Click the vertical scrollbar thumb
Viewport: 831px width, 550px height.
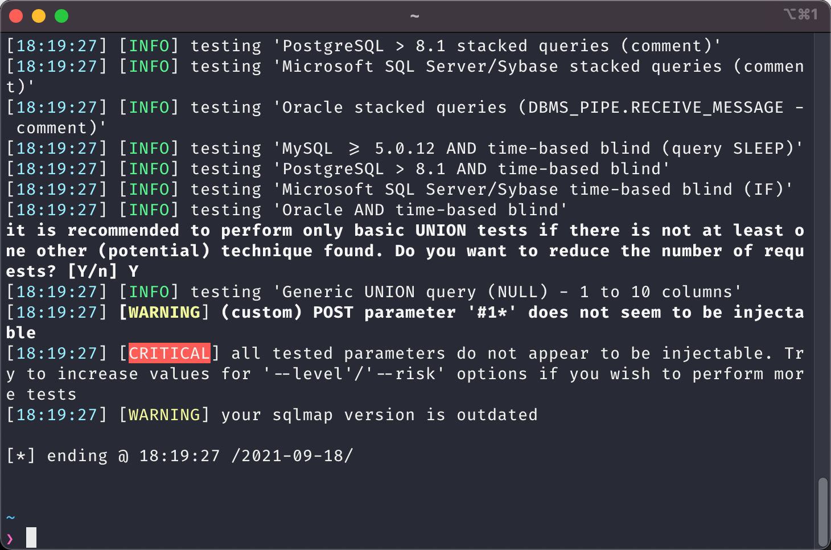pyautogui.click(x=822, y=512)
